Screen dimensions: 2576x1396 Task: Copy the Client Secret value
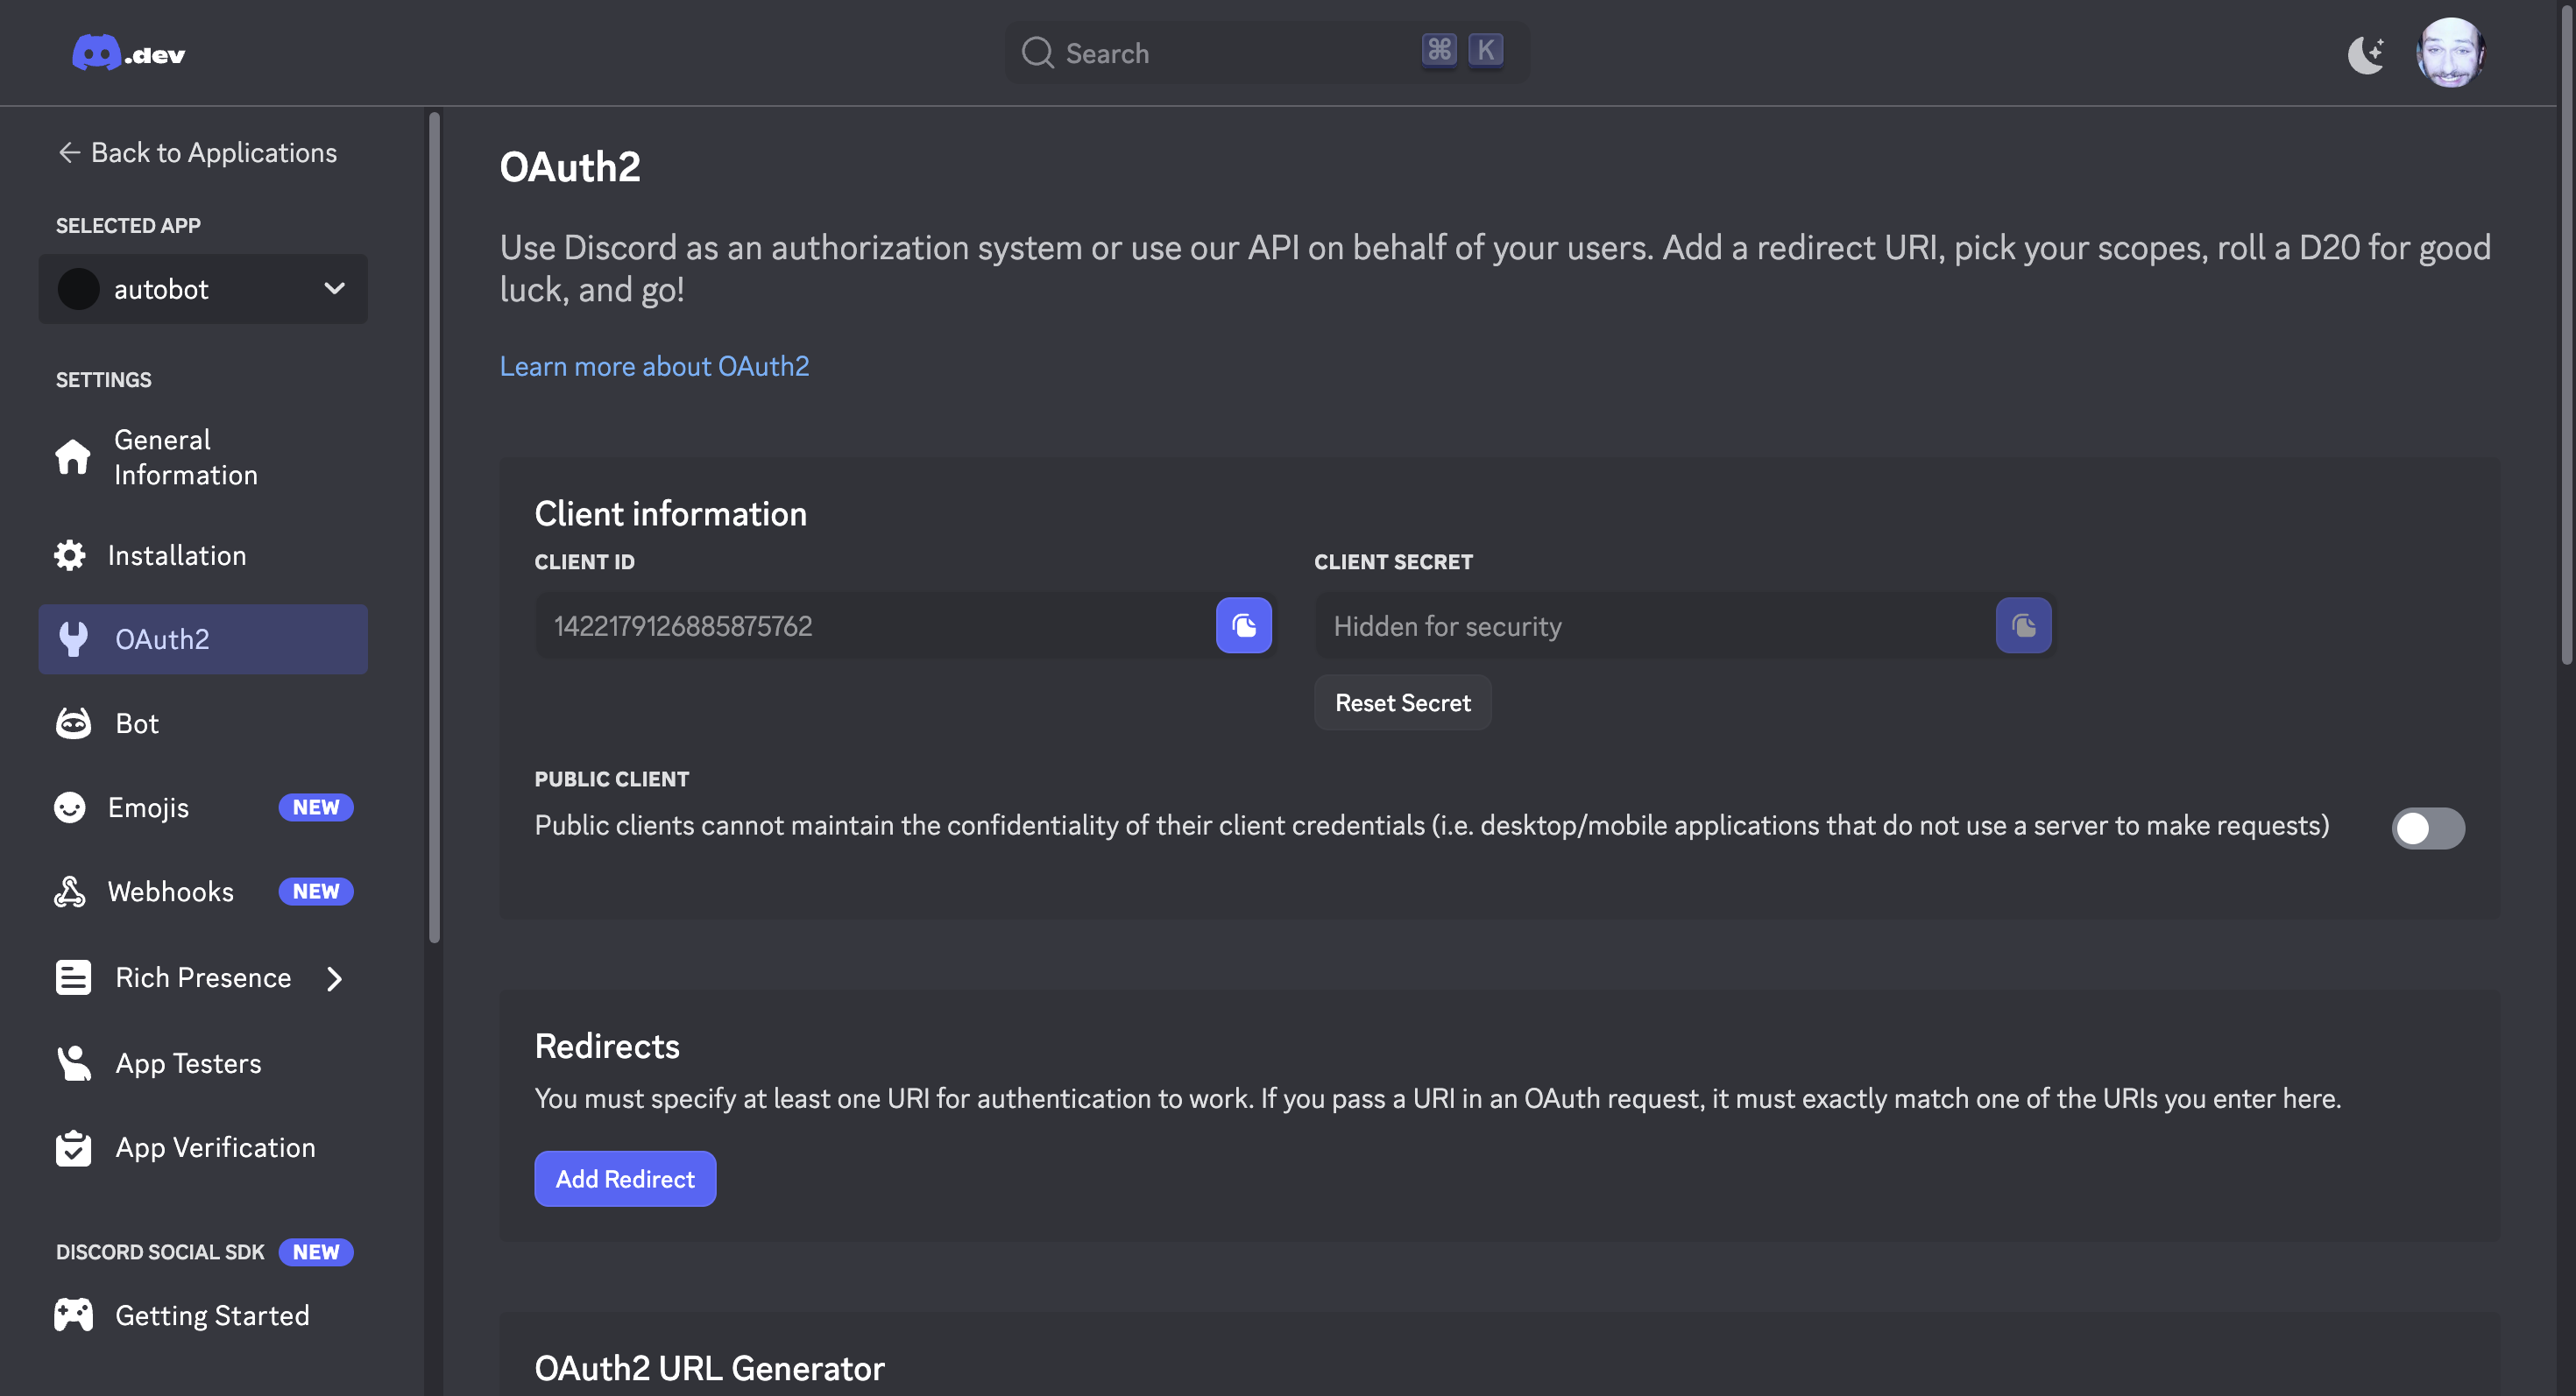click(x=2023, y=625)
